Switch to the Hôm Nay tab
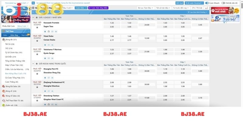Viewport: 243px width, 121px height. click(14, 35)
